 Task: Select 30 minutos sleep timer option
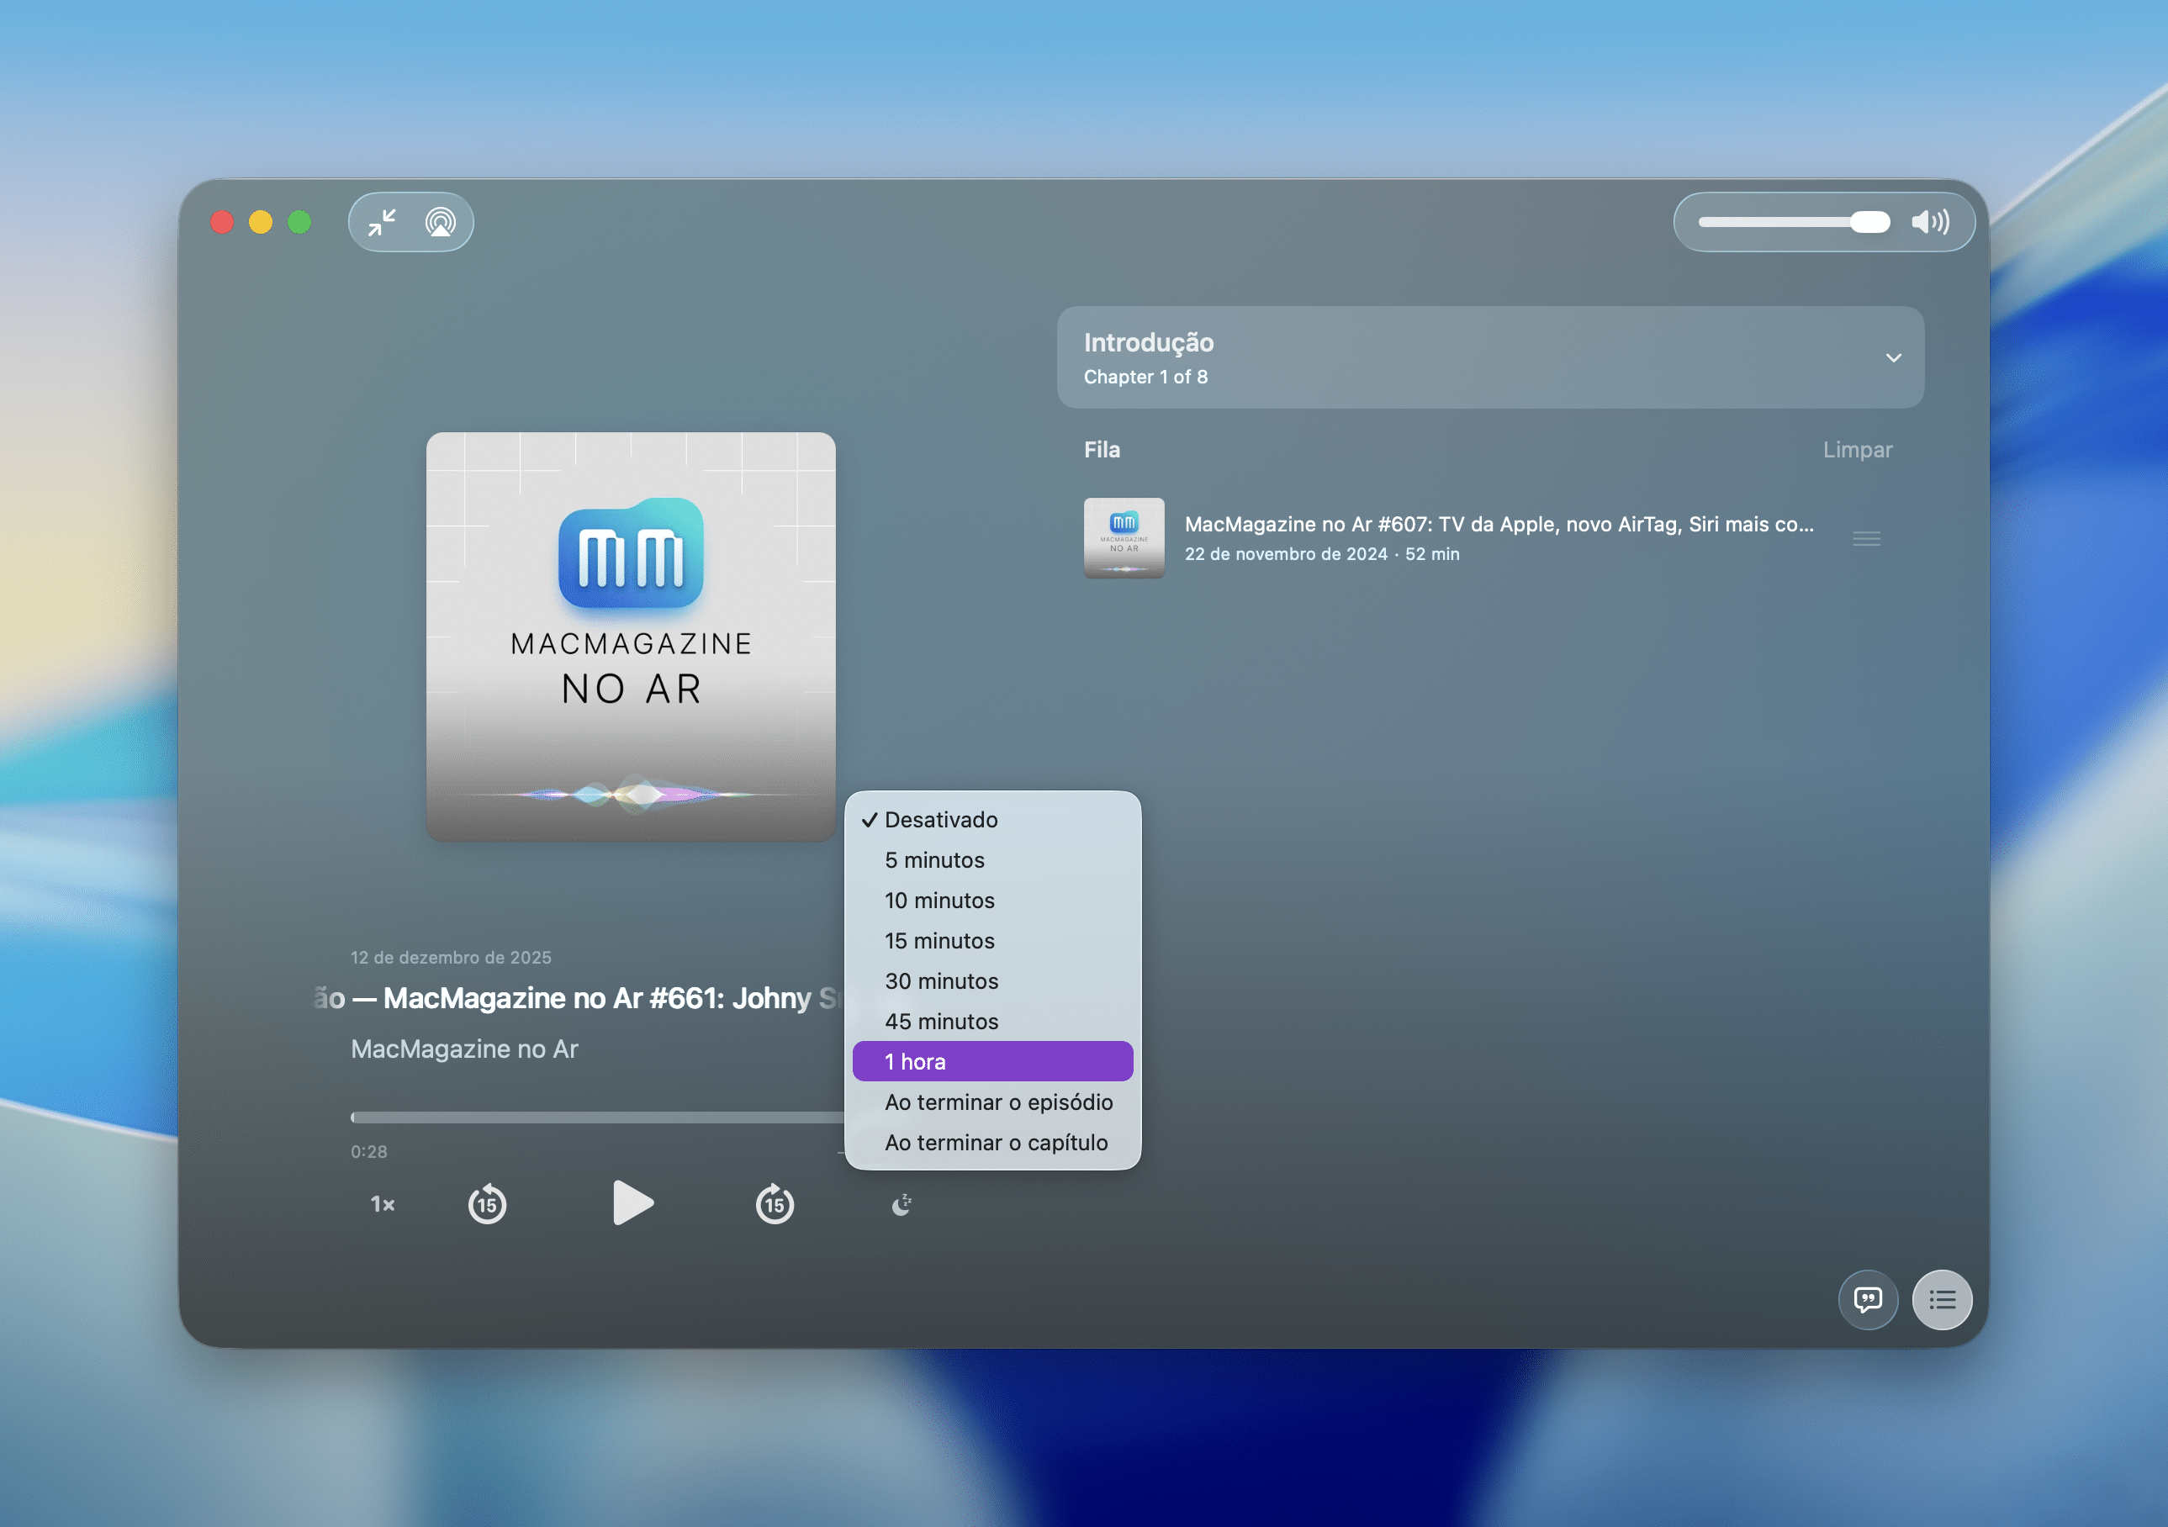click(941, 981)
